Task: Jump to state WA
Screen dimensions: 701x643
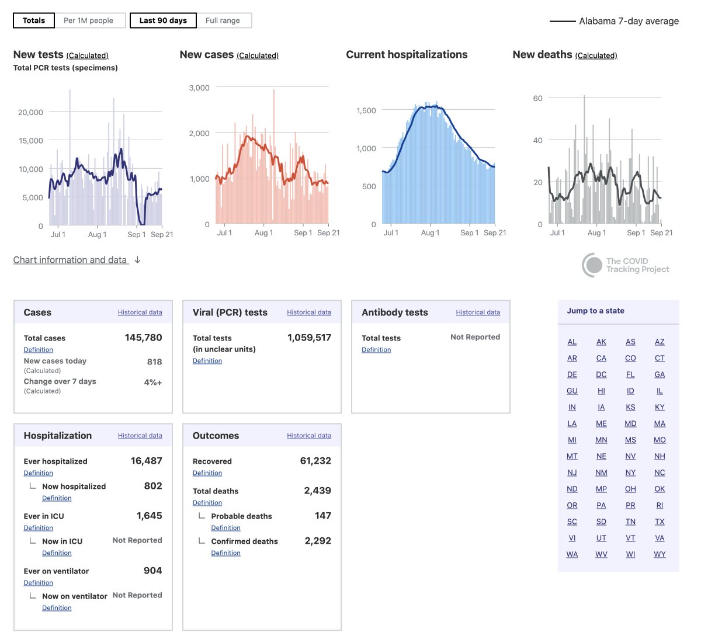Action: pos(572,554)
